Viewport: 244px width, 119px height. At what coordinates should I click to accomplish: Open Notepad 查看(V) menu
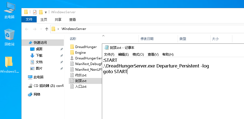153,55
